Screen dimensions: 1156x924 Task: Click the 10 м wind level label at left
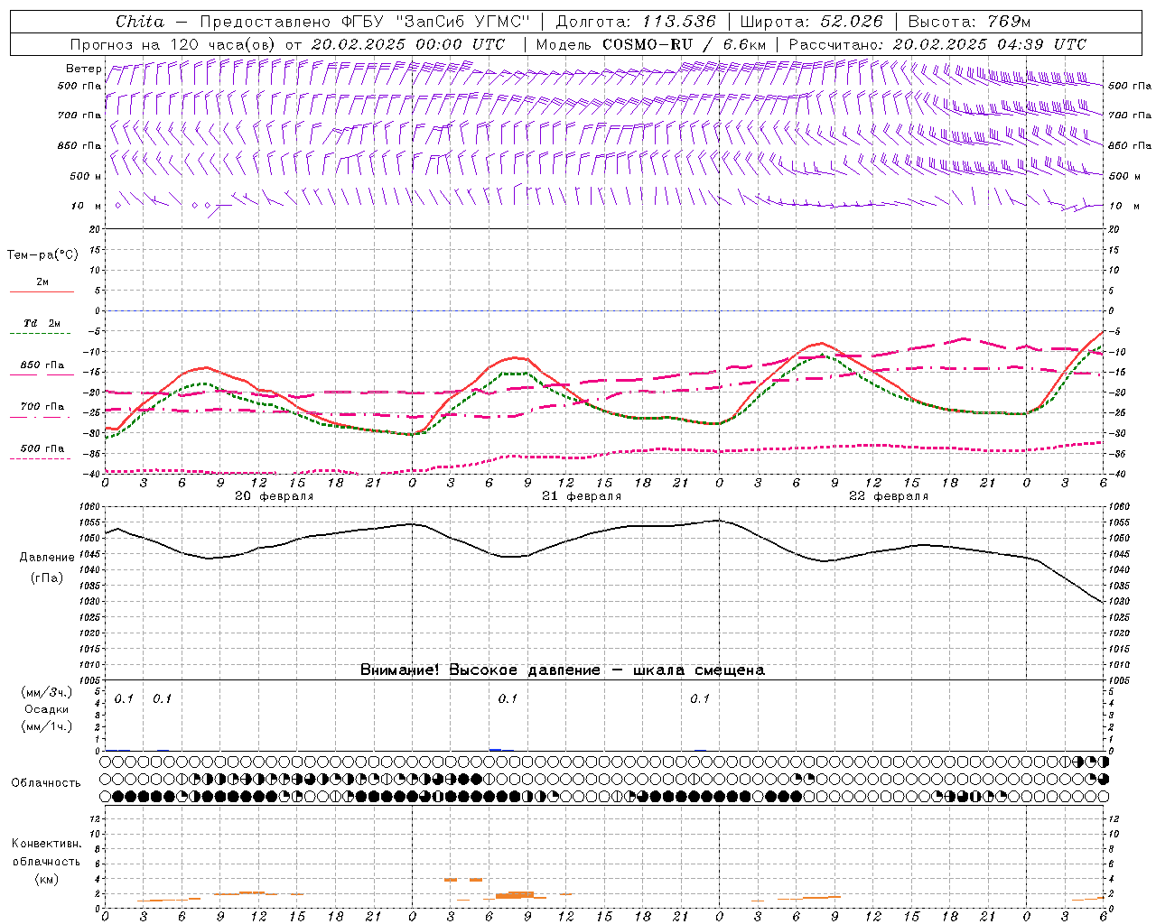click(87, 206)
